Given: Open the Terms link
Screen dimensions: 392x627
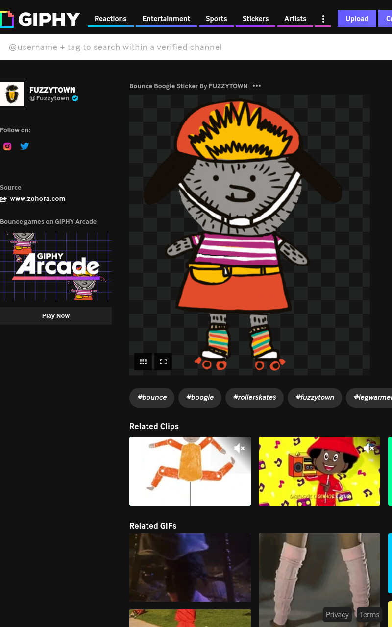Looking at the screenshot, I should coord(369,615).
